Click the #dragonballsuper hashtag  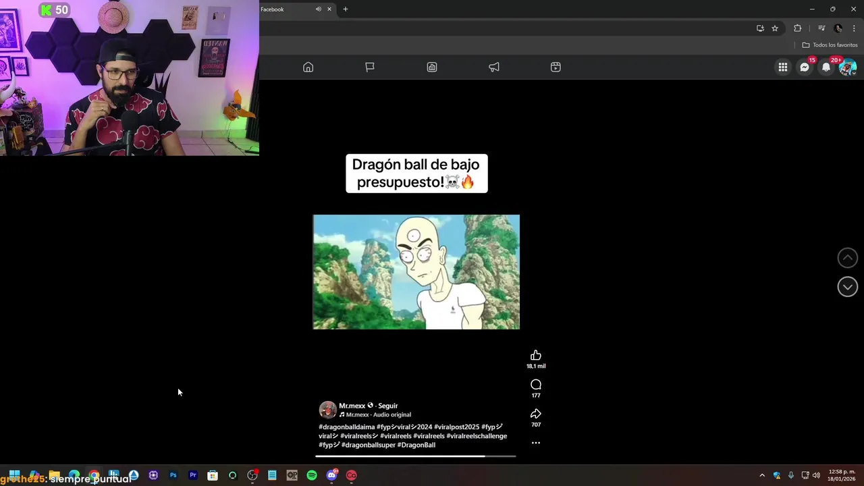click(369, 445)
